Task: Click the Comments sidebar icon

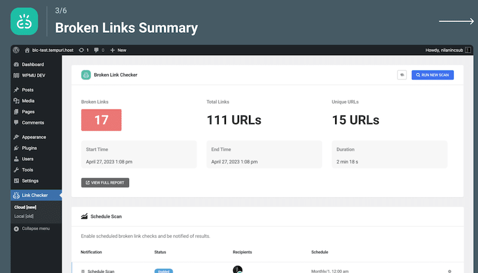Action: [x=17, y=122]
